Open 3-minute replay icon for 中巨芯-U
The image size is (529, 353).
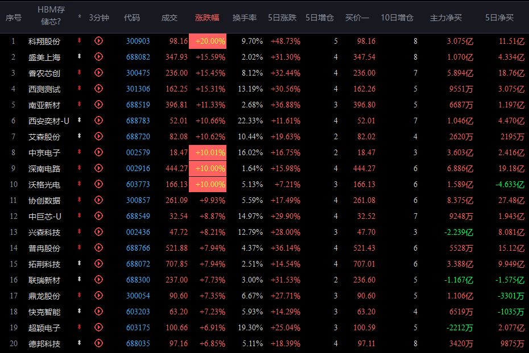pyautogui.click(x=98, y=216)
